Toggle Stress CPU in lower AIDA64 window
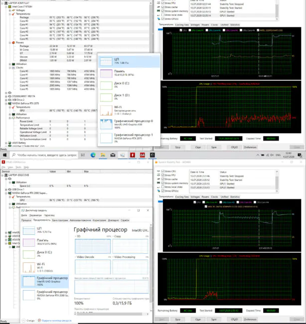 coord(163,171)
